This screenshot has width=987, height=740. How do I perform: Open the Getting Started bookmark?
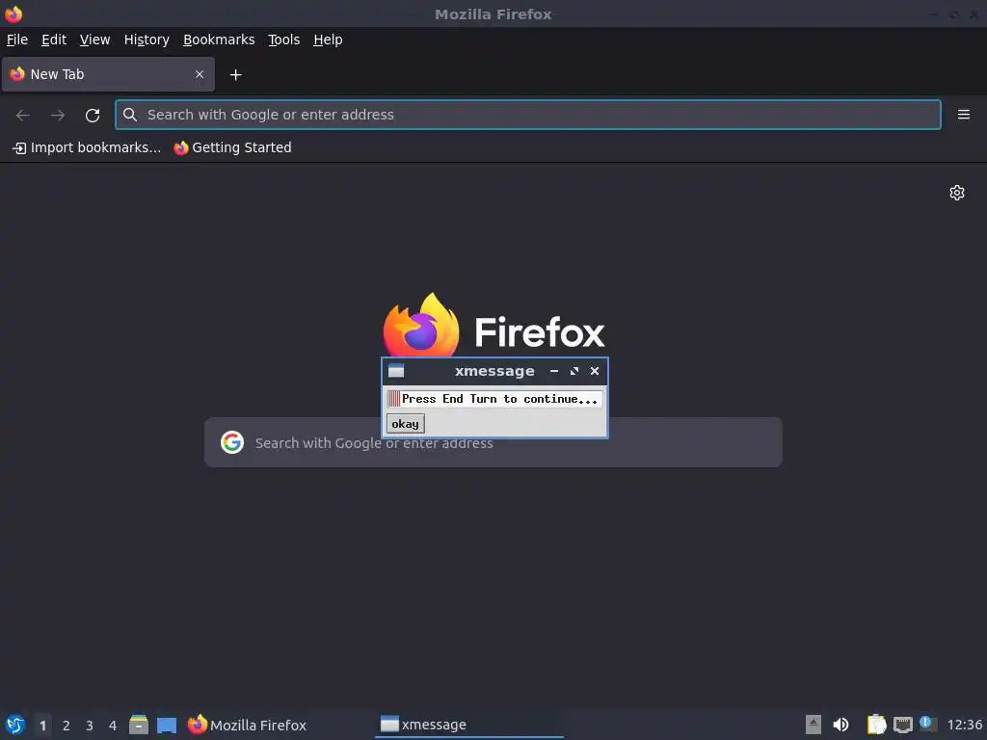[x=233, y=147]
